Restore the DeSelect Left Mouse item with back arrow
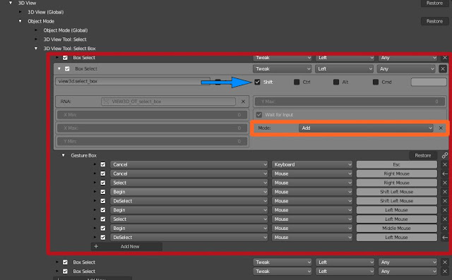 [445, 238]
